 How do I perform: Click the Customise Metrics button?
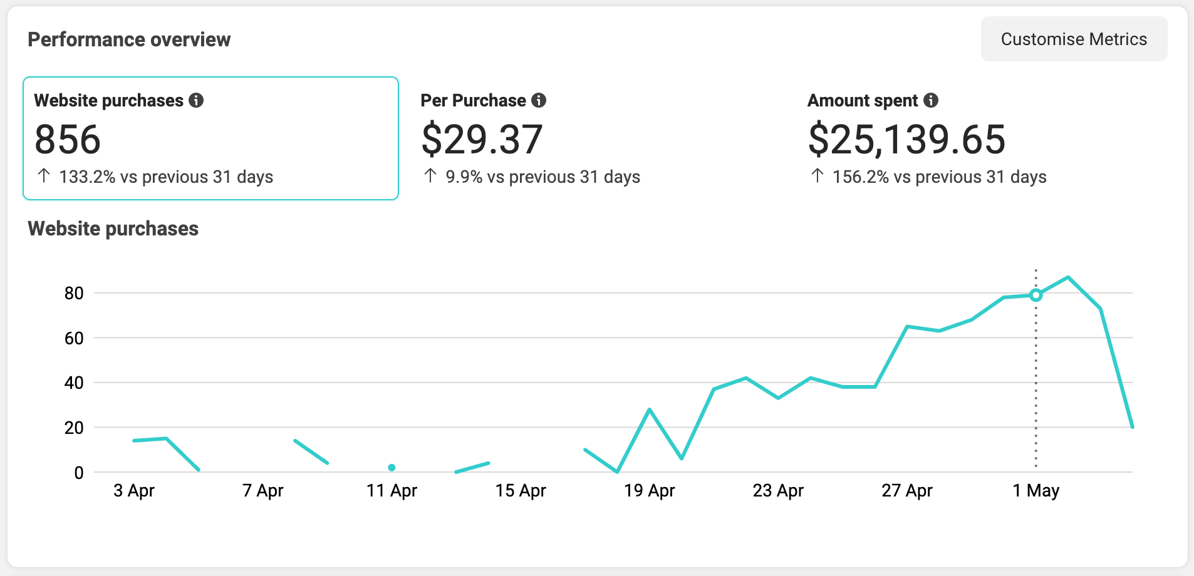(1073, 39)
